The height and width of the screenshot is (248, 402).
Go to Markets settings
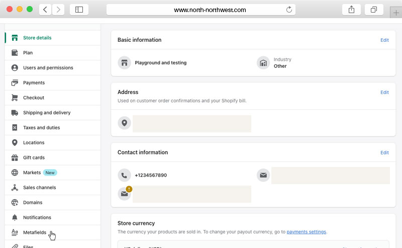tap(32, 173)
